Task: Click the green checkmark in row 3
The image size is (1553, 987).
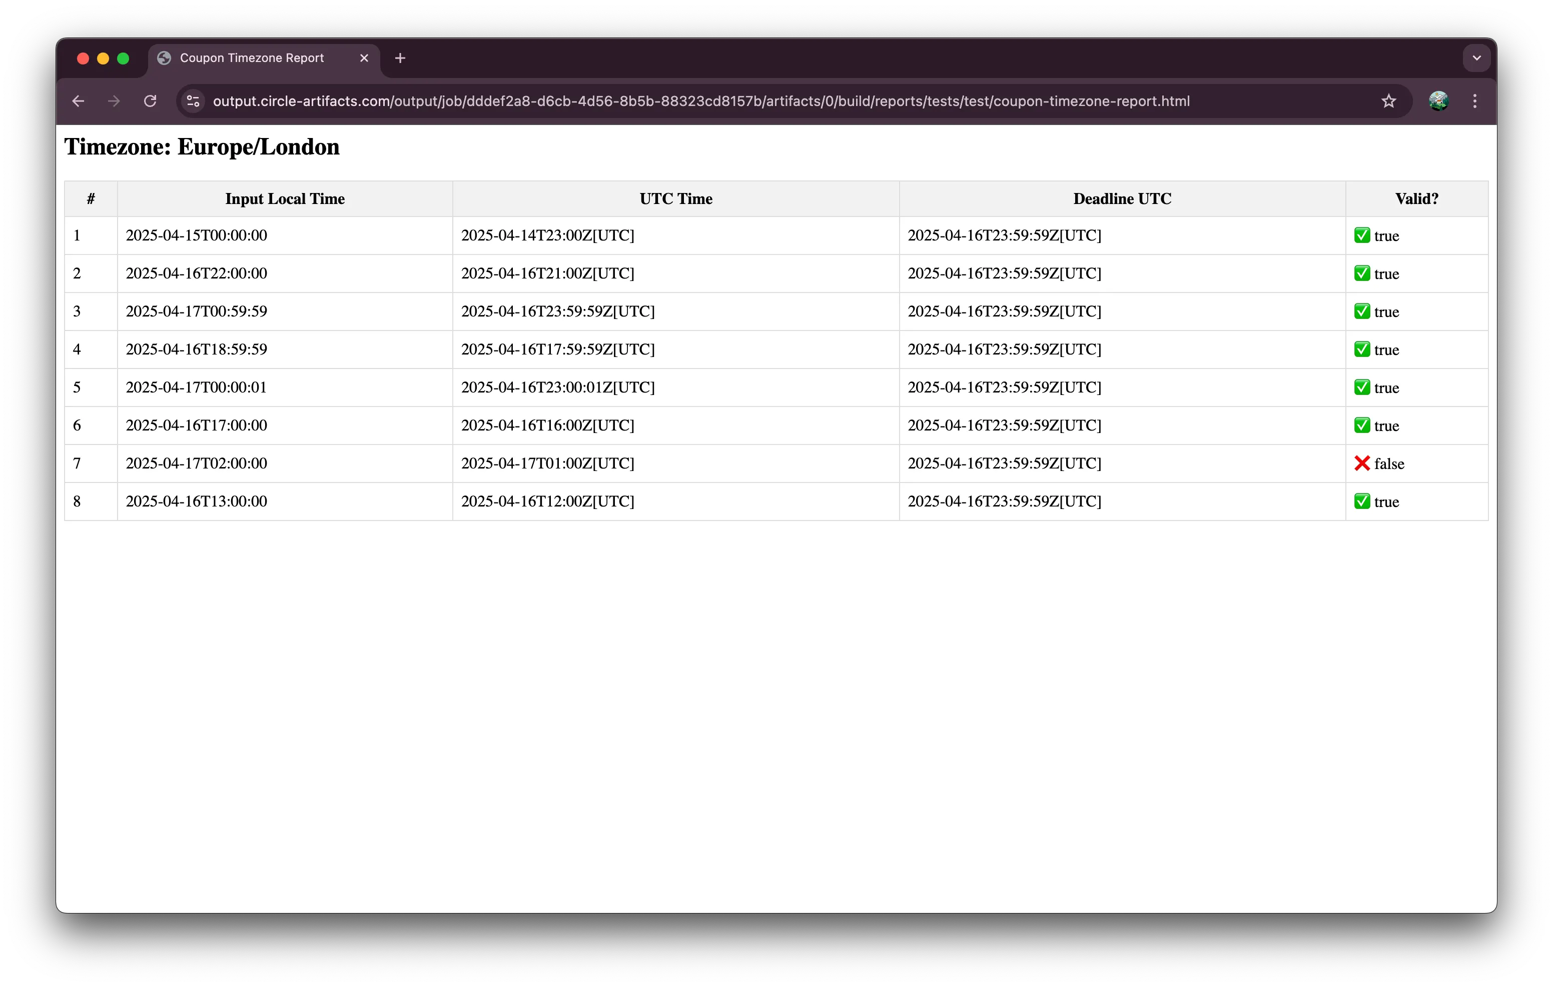Action: 1362,311
